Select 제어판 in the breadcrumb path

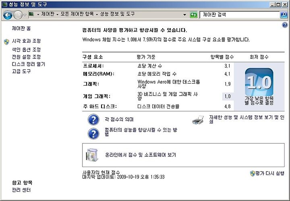pos(48,14)
